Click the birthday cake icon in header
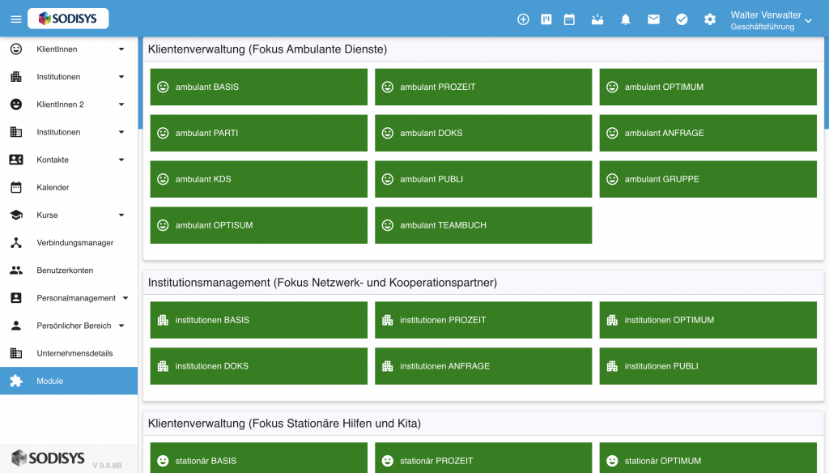Viewport: 829px width, 473px height. click(597, 19)
